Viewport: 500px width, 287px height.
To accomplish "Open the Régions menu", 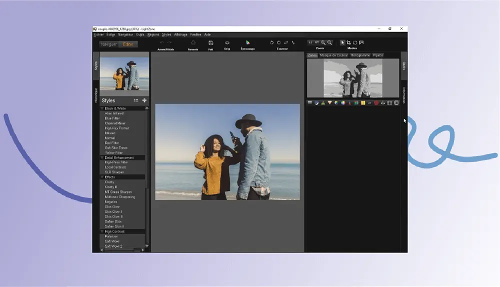I will tap(153, 34).
